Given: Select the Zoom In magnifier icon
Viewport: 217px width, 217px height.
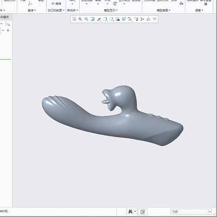Looking at the screenshot, I should point(80,19).
